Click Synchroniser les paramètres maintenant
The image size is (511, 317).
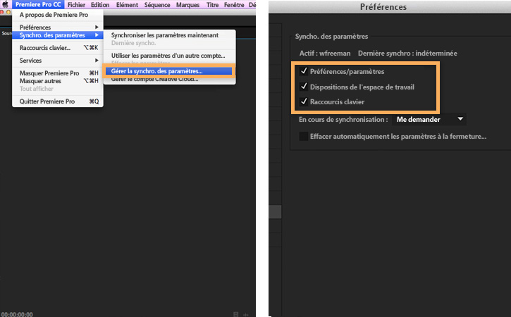pyautogui.click(x=169, y=35)
